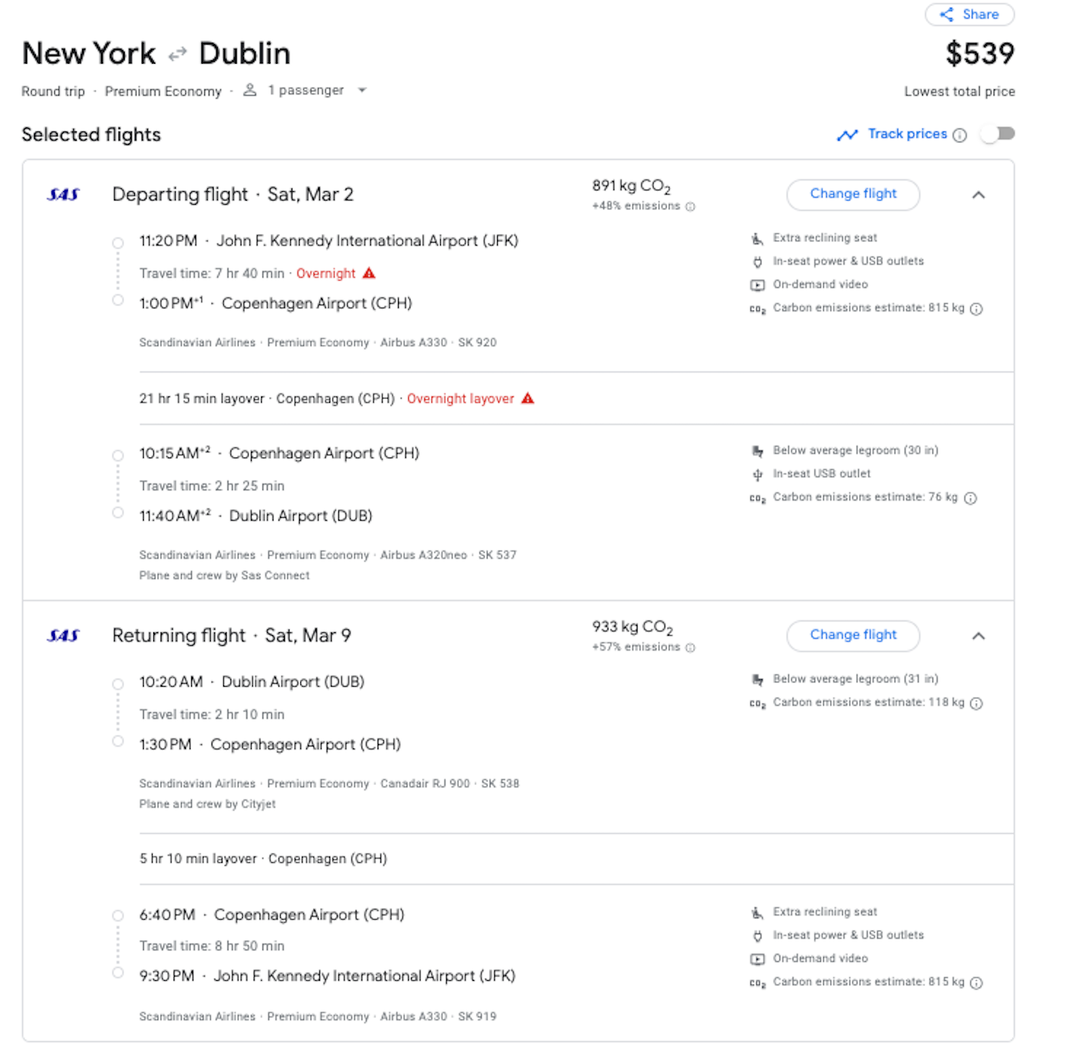Viewport: 1085px width, 1054px height.
Task: Click info icon next to +57% emissions
Action: click(690, 648)
